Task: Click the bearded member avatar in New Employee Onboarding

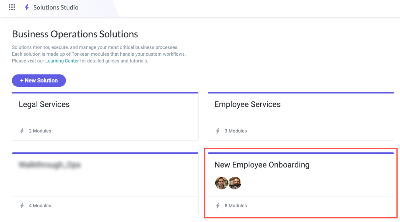Action: click(x=235, y=183)
